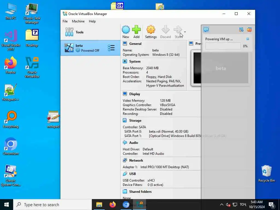Click the 128 MB video memory value
The height and width of the screenshot is (210, 280).
tap(165, 101)
